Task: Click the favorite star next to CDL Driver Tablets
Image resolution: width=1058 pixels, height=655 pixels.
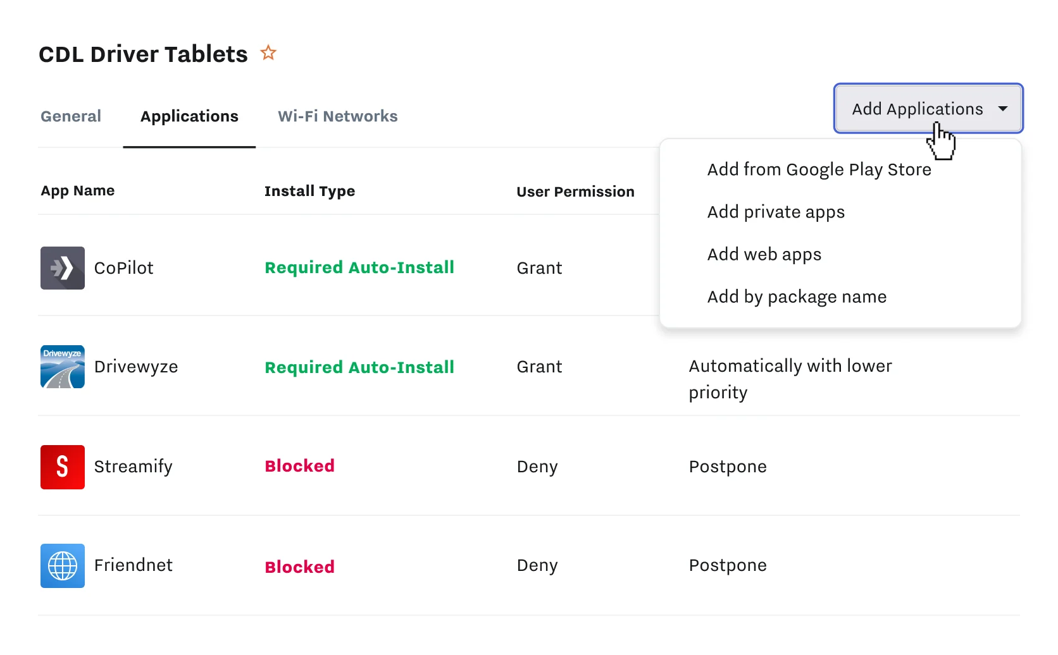Action: pos(268,53)
